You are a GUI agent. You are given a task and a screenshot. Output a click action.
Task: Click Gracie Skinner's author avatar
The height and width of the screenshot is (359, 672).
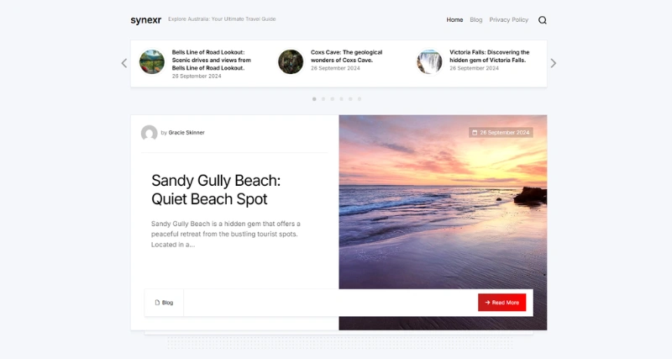point(150,133)
